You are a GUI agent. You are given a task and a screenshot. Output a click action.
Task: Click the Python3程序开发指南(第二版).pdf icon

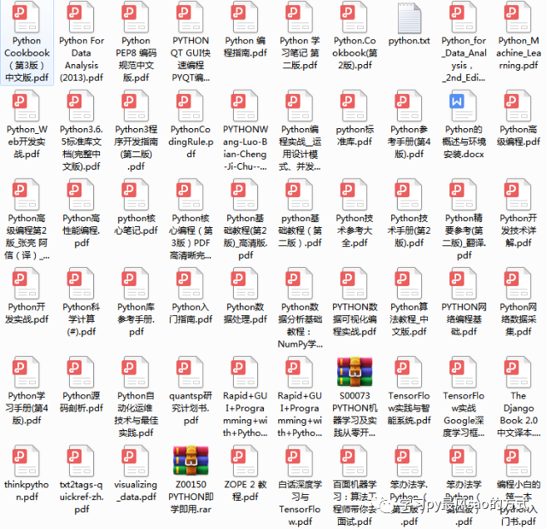pos(136,106)
